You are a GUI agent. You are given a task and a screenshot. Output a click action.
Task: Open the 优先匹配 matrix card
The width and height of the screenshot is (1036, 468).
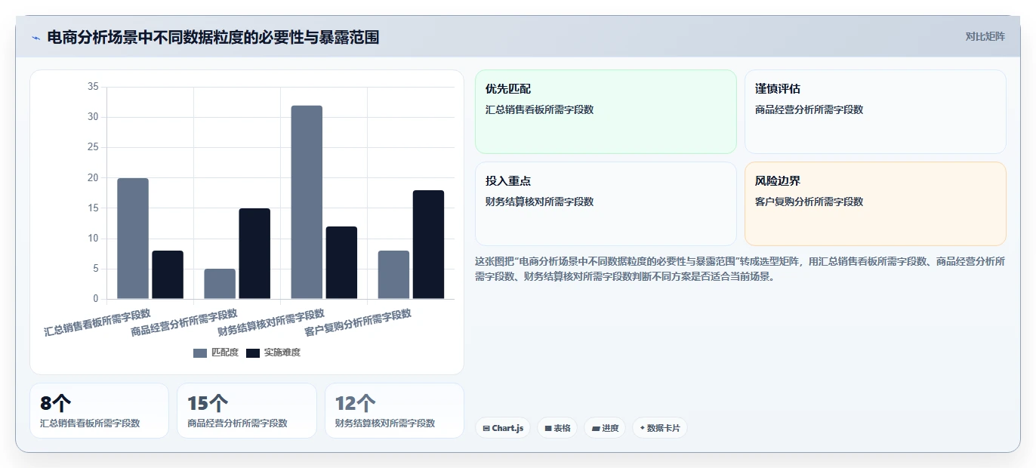(606, 112)
